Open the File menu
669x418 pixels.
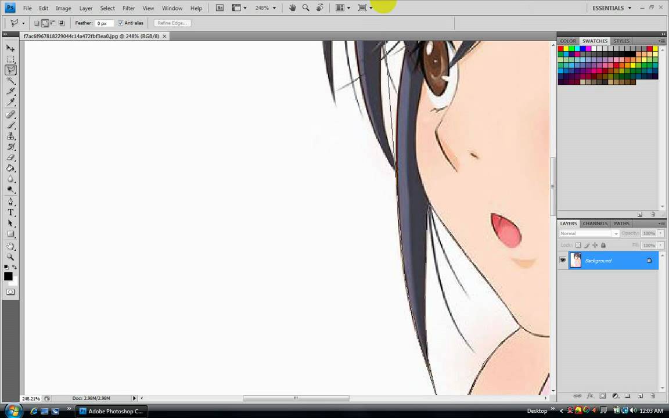27,8
